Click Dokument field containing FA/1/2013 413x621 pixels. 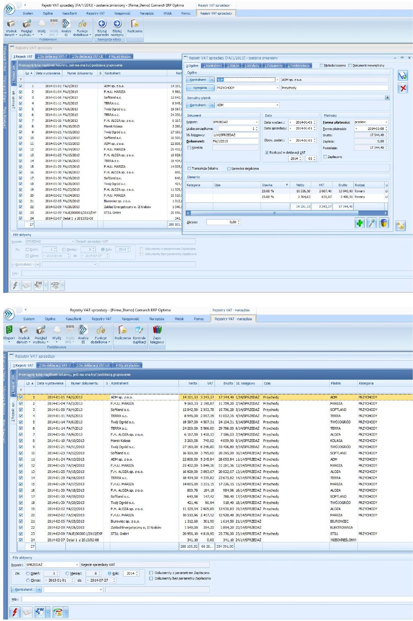point(235,141)
